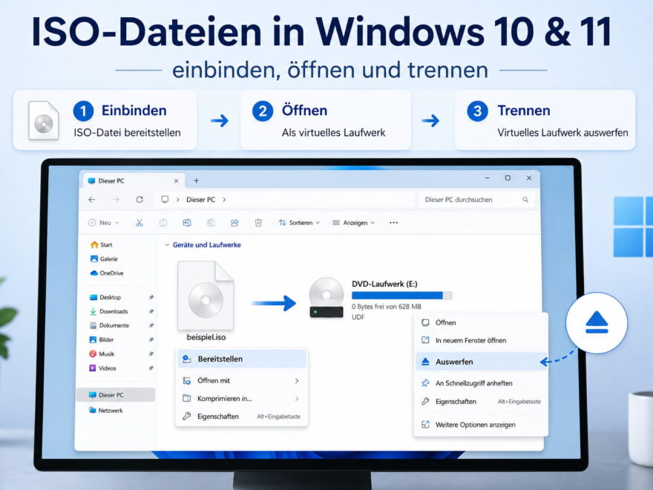The image size is (653, 490).
Task: Select Dieser PC in the sidebar
Action: click(x=116, y=394)
